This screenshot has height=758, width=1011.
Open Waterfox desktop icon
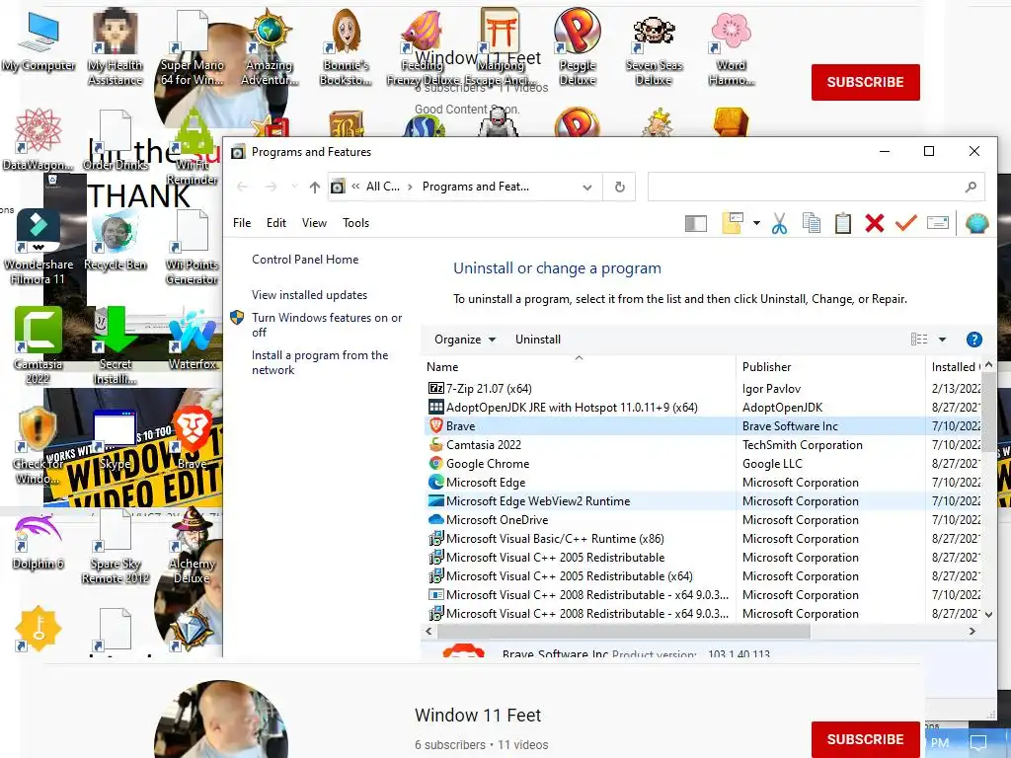193,340
